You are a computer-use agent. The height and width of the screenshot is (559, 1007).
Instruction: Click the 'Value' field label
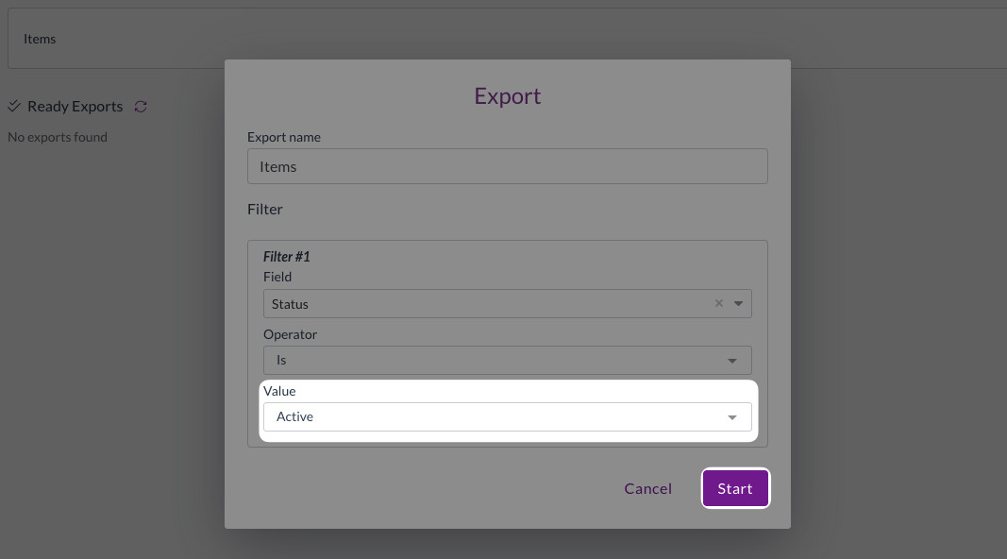click(279, 391)
